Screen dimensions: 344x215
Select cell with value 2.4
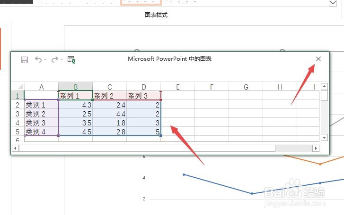coord(109,105)
